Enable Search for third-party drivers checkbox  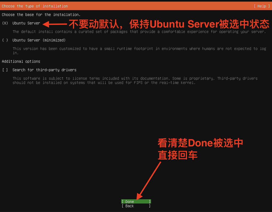(x=5, y=70)
